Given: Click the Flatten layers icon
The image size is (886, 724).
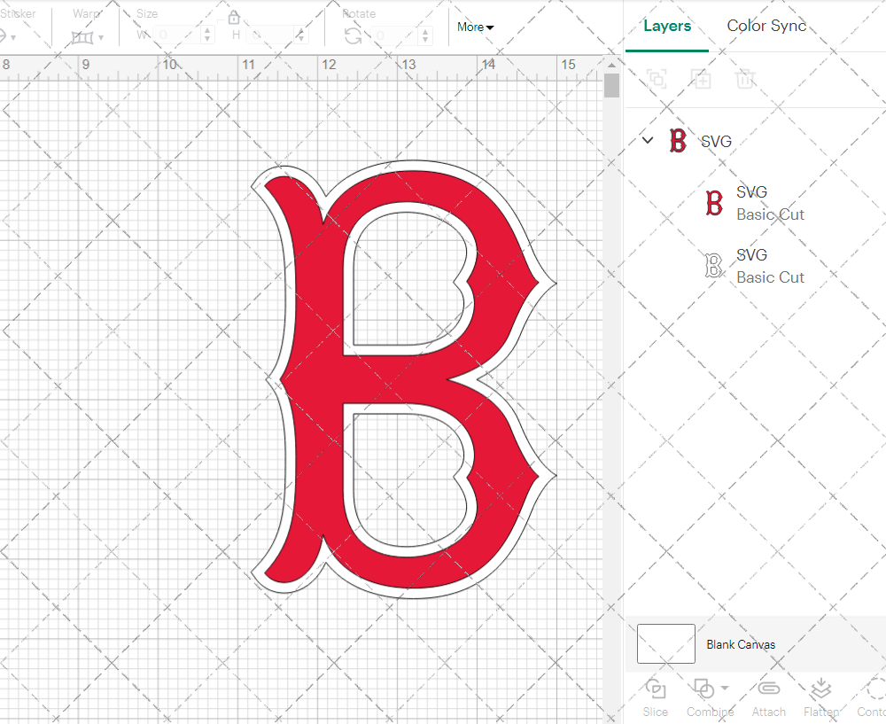Looking at the screenshot, I should 821,689.
